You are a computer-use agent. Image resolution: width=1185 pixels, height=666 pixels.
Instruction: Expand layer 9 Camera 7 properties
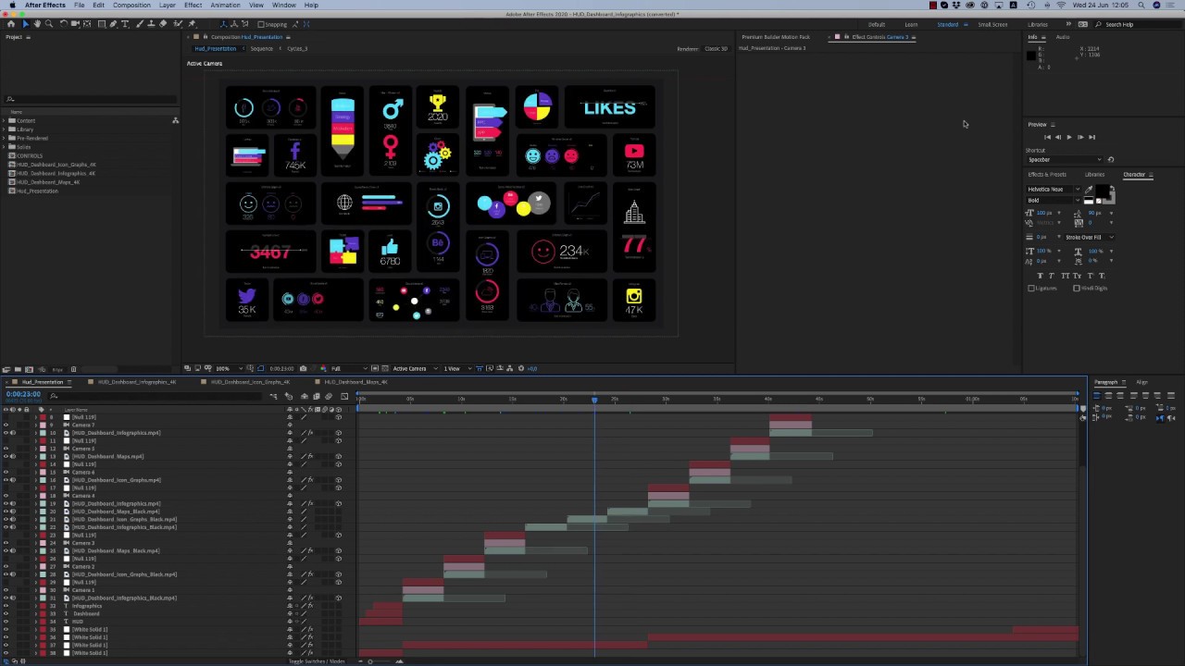[x=36, y=425]
